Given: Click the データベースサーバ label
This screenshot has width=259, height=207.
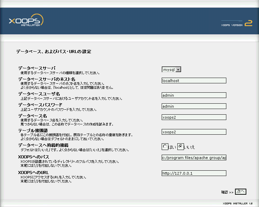Looking at the screenshot, I should tap(37, 68).
